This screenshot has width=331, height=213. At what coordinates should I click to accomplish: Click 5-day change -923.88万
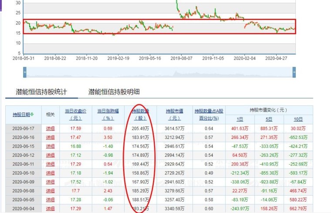(x=269, y=182)
